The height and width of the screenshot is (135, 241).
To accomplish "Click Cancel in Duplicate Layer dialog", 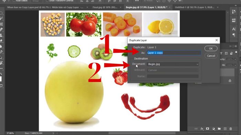I will pyautogui.click(x=211, y=56).
